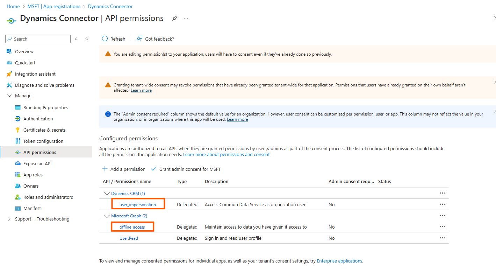Expand Support + Troubleshooting section
This screenshot has height=273, width=496.
coord(9,219)
